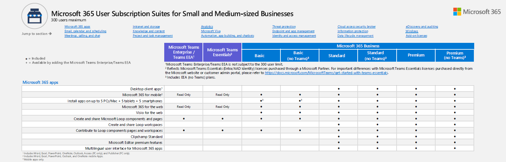Go to Identity and access management link
Image resolution: width=506 pixels, height=162 pixels.
point(294,36)
